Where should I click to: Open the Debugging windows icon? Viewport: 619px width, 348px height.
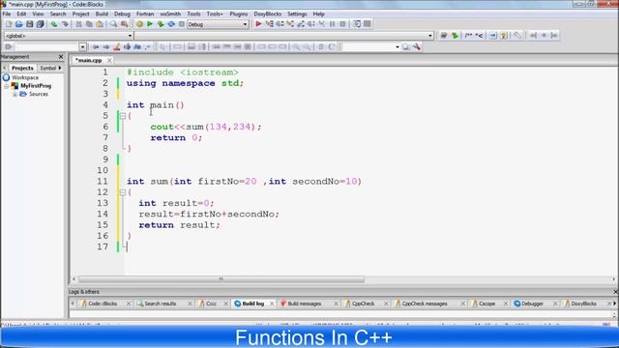[x=357, y=24]
